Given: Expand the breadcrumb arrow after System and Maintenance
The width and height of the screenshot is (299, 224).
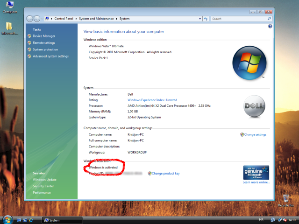Looking at the screenshot, I should coord(116,19).
